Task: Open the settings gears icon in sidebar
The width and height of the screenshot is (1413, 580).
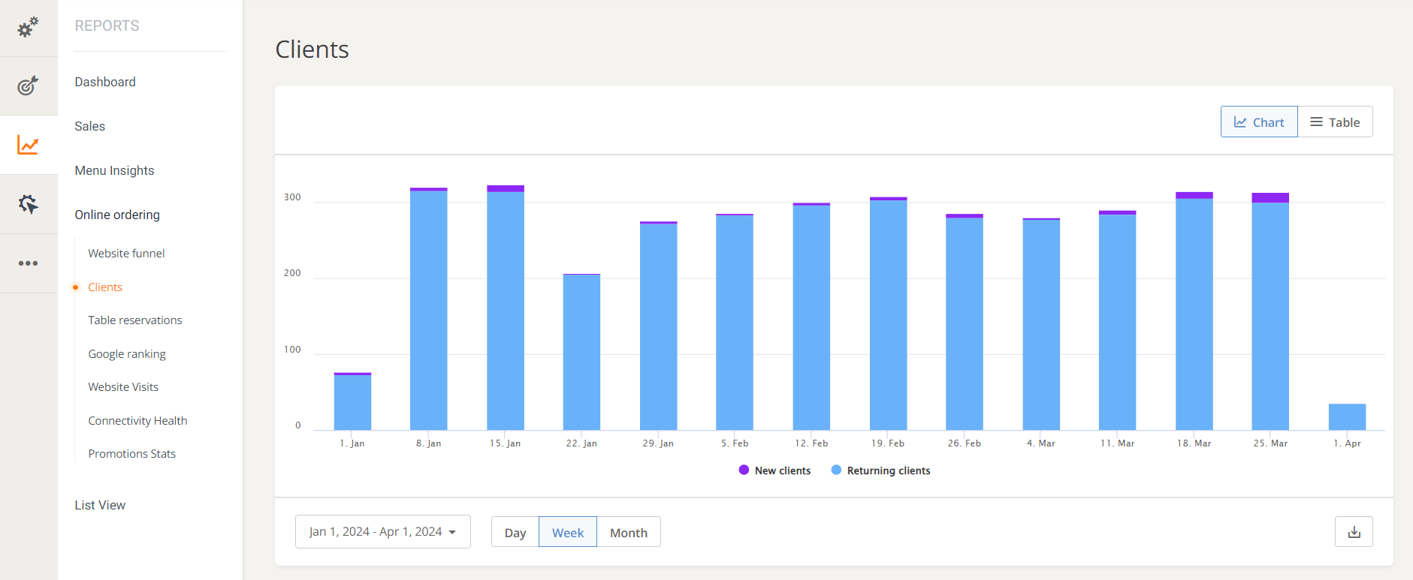Action: click(28, 28)
